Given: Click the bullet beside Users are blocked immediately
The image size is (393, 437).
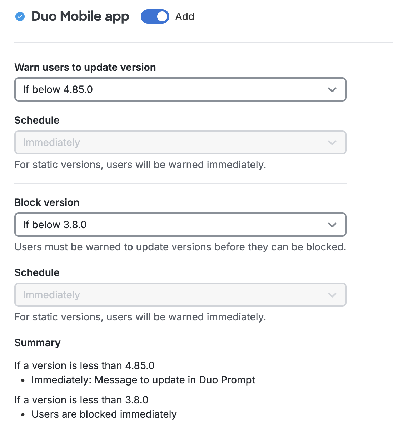Looking at the screenshot, I should click(23, 414).
